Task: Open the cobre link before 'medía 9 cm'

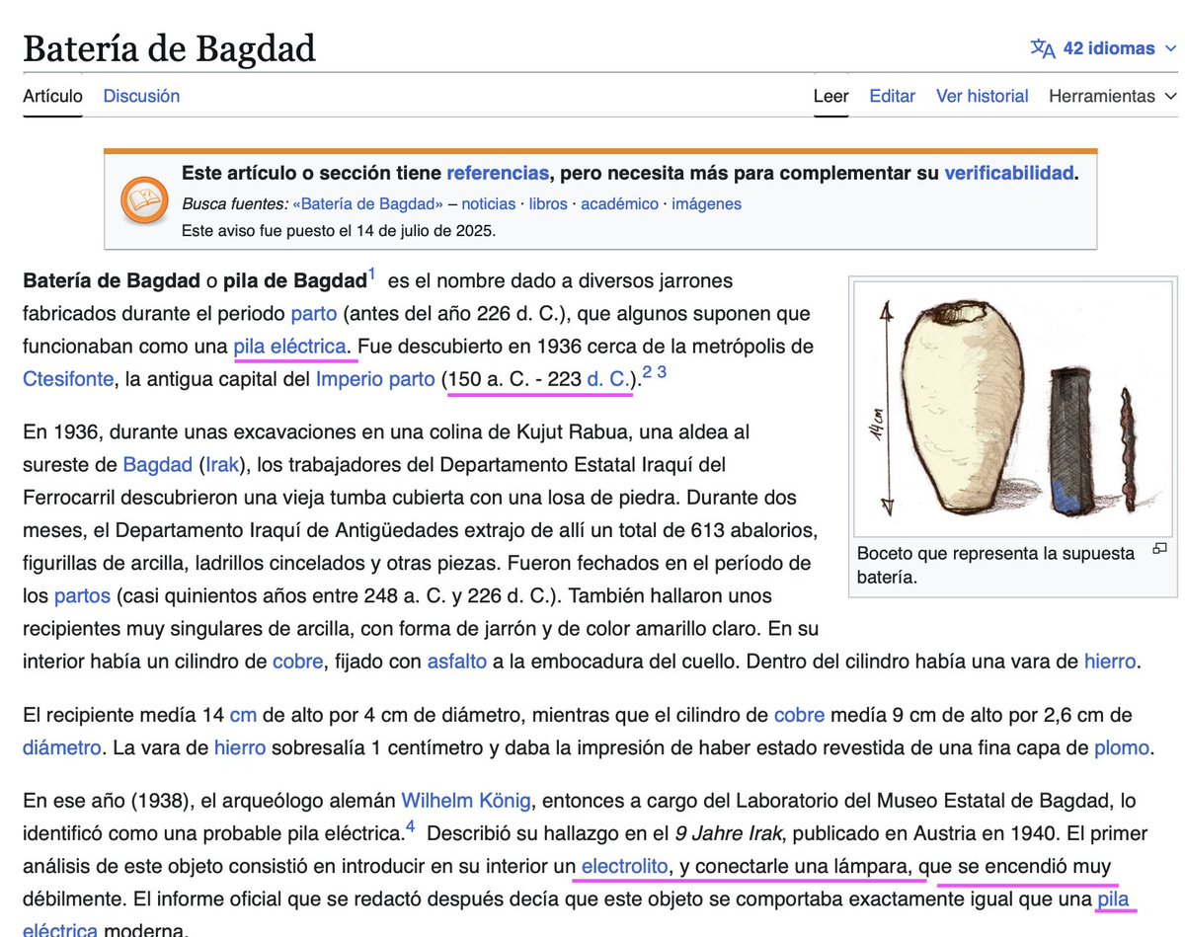Action: coord(799,715)
